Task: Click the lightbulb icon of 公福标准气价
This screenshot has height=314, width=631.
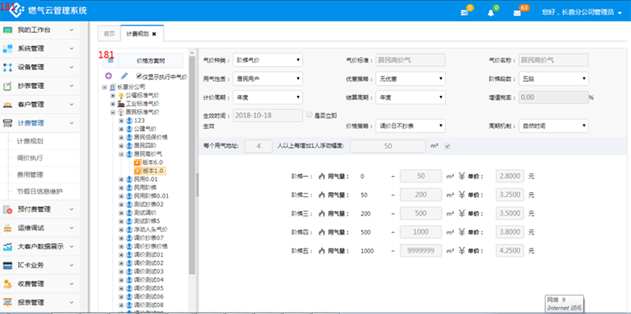Action: (121, 95)
